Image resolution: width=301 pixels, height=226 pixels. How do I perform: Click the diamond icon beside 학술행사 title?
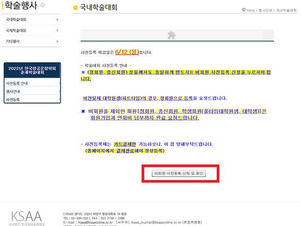point(43,5)
